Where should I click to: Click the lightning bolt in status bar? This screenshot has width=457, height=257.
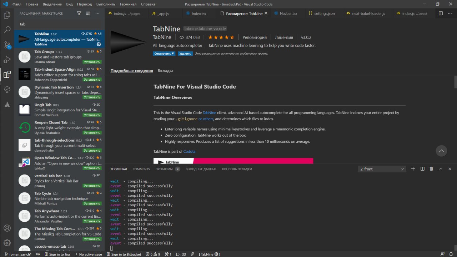[x=193, y=254]
